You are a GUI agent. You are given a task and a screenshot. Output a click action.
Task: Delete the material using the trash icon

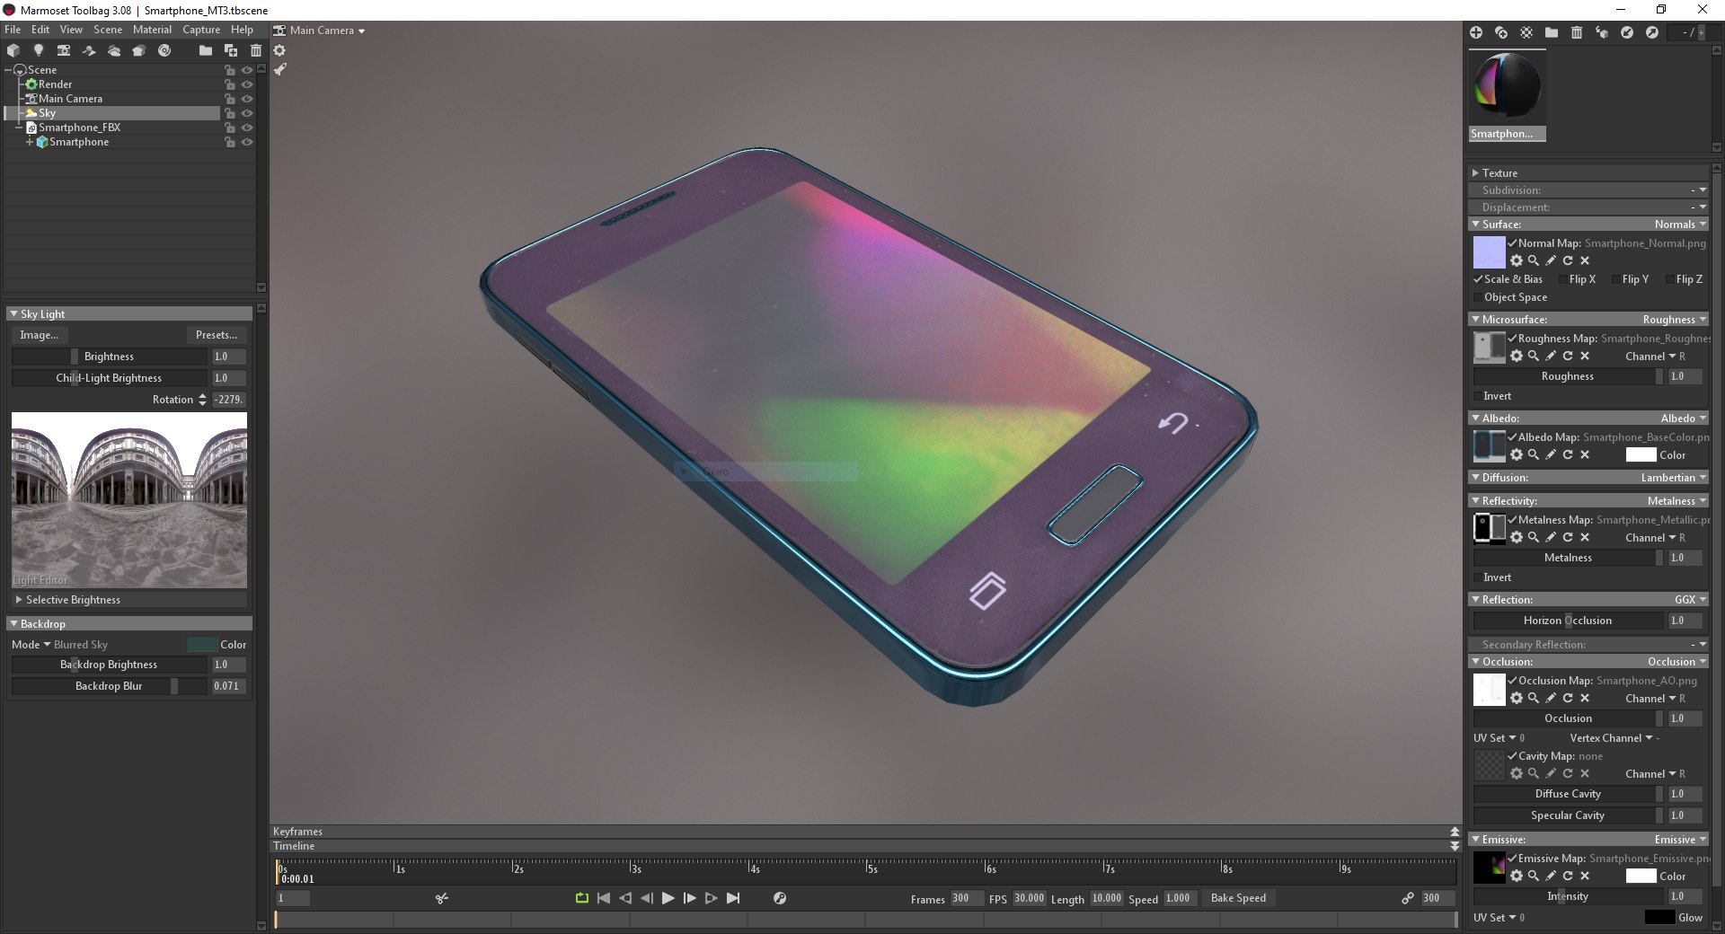pos(1576,32)
